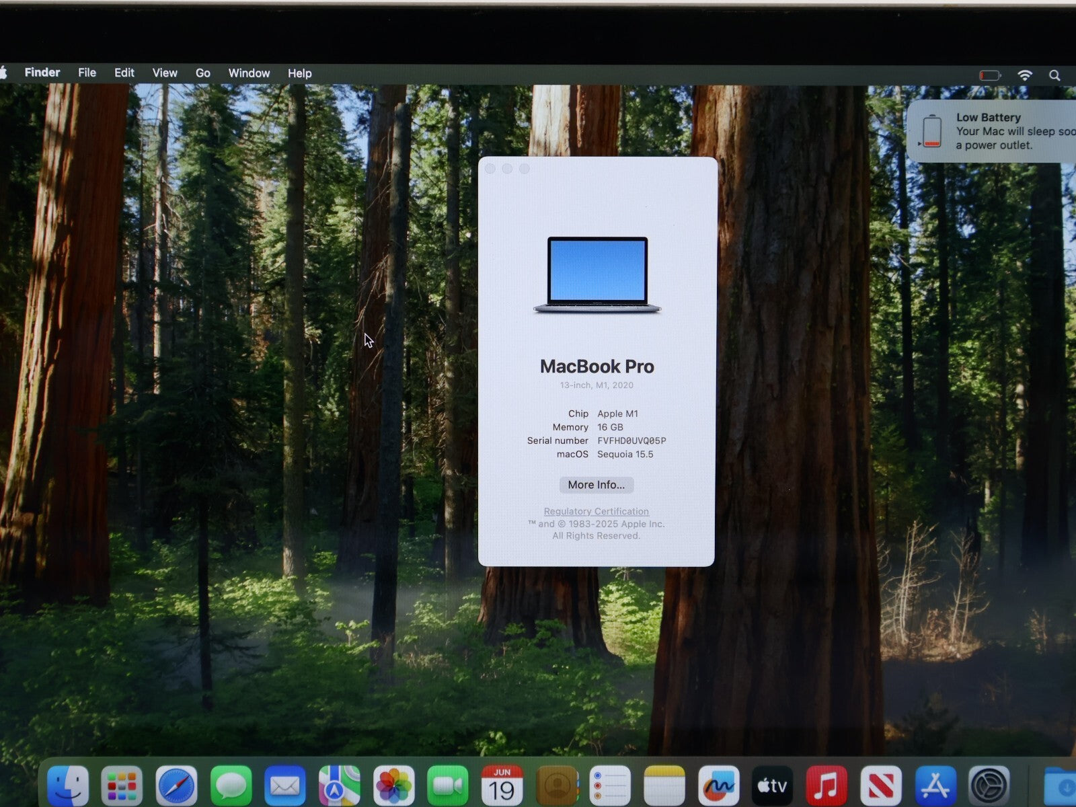Open the Finder menu
1076x807 pixels.
[42, 73]
